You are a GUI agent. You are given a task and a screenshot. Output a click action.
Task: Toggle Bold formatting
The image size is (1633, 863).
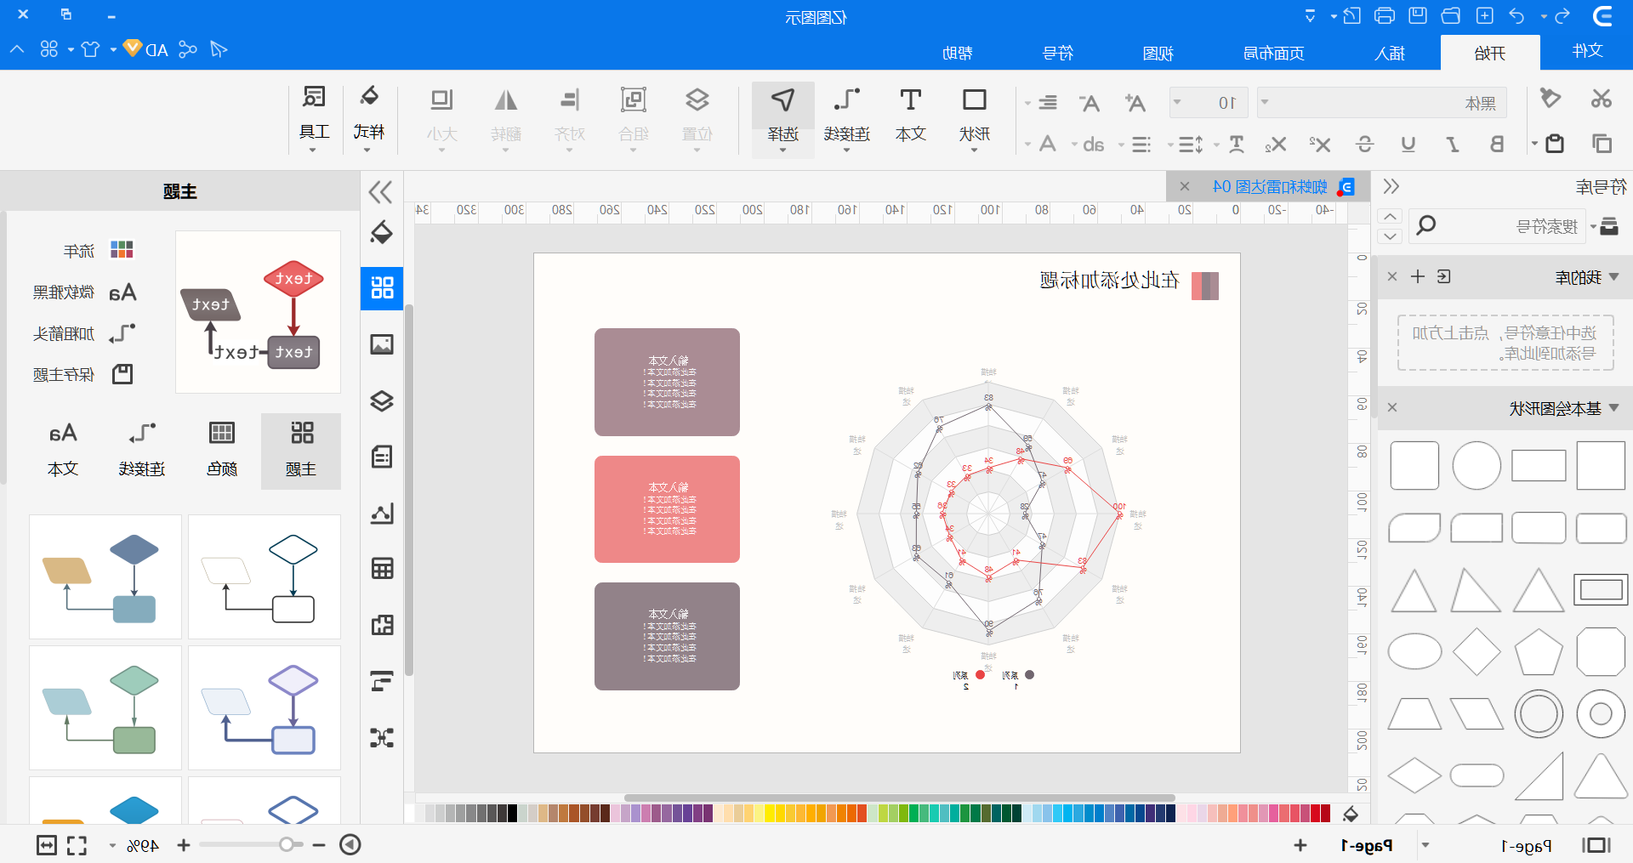pos(1497,145)
